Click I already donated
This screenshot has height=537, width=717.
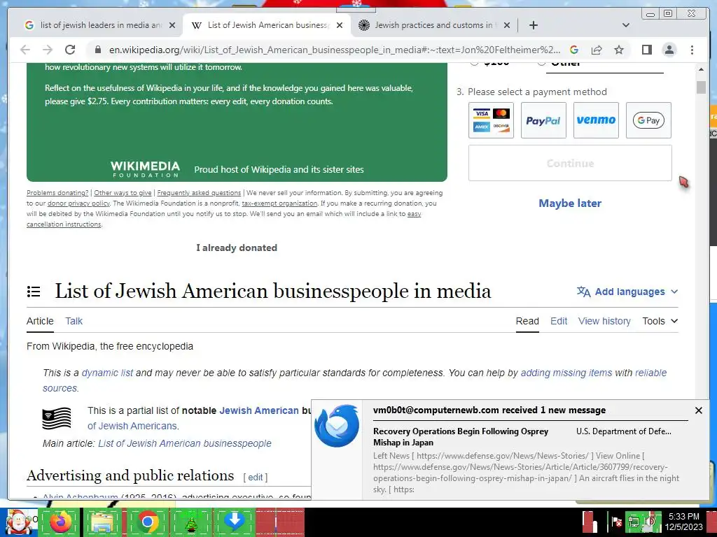[237, 248]
